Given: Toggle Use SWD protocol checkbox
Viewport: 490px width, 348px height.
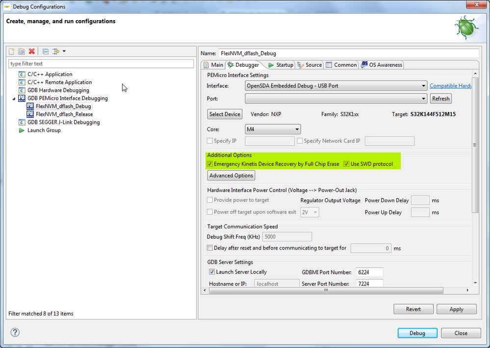Looking at the screenshot, I should click(x=346, y=164).
